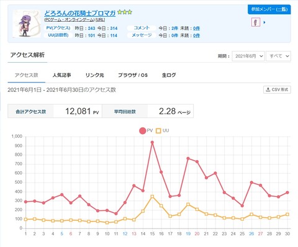This screenshot has width=298, height=247.
Task: Open the すべて filter dropdown
Action: [278, 56]
